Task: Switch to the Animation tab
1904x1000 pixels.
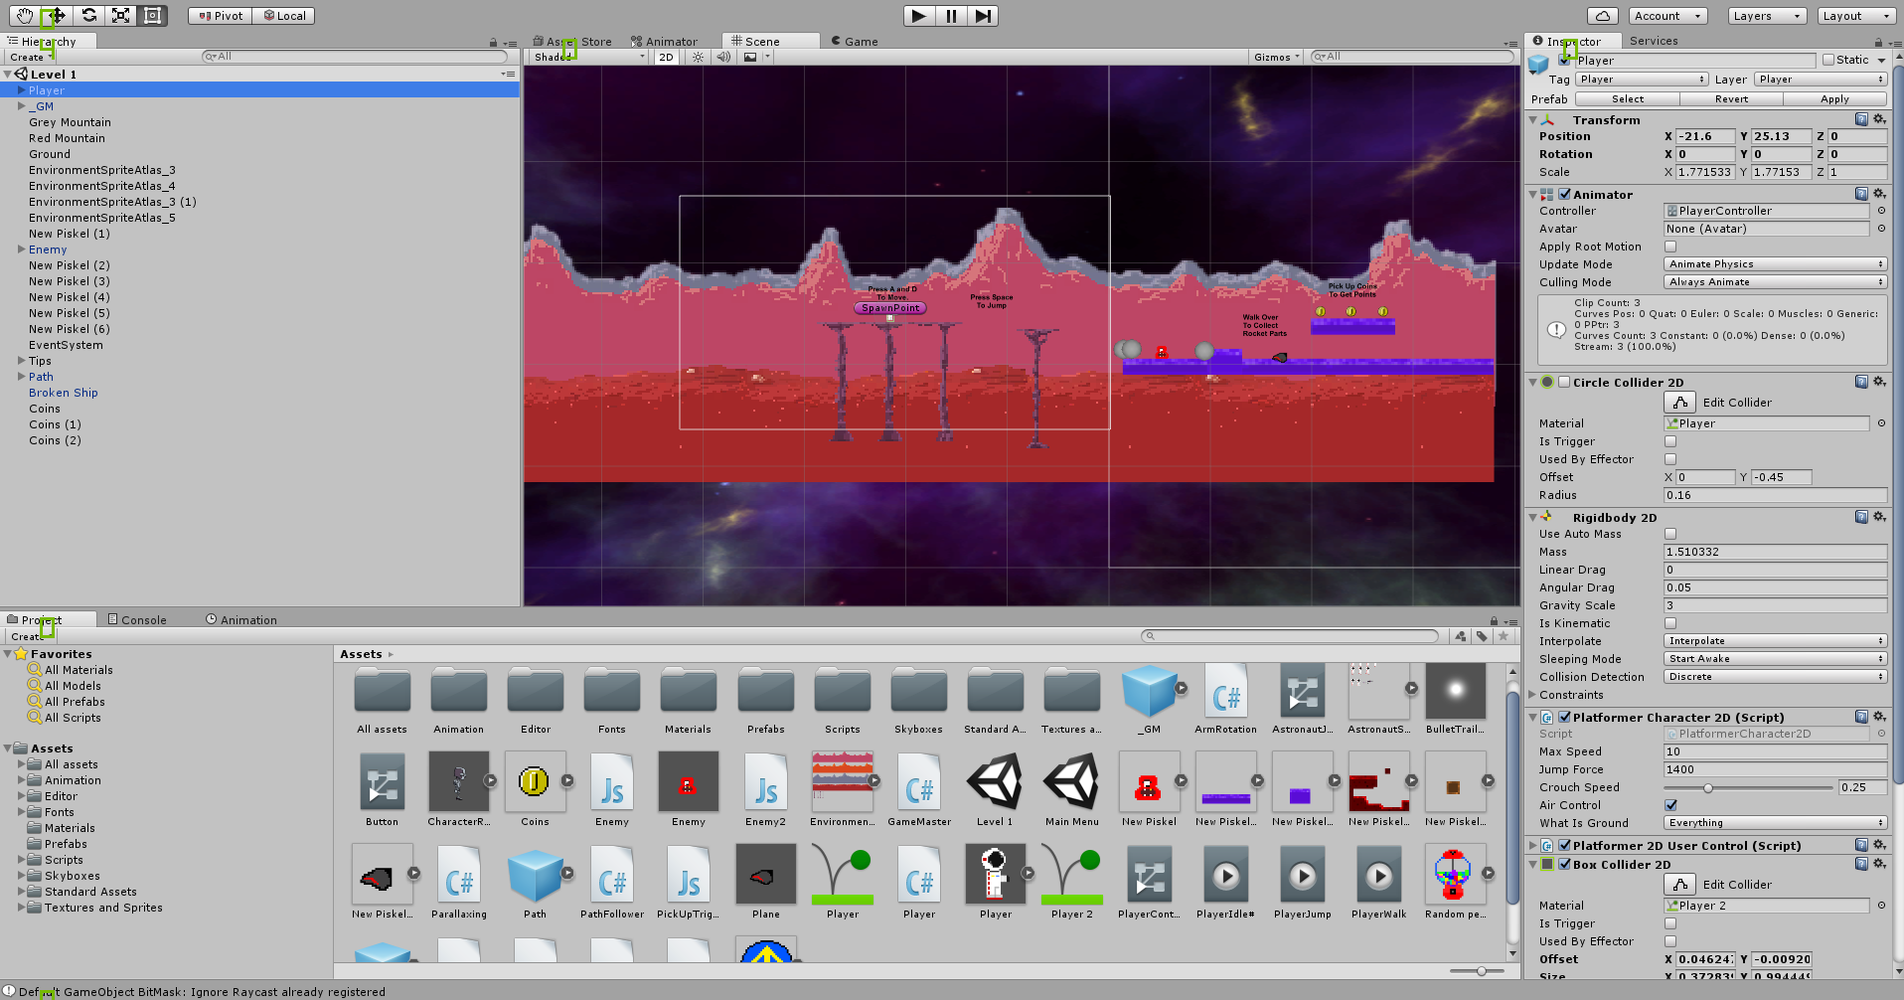Action: click(x=241, y=620)
